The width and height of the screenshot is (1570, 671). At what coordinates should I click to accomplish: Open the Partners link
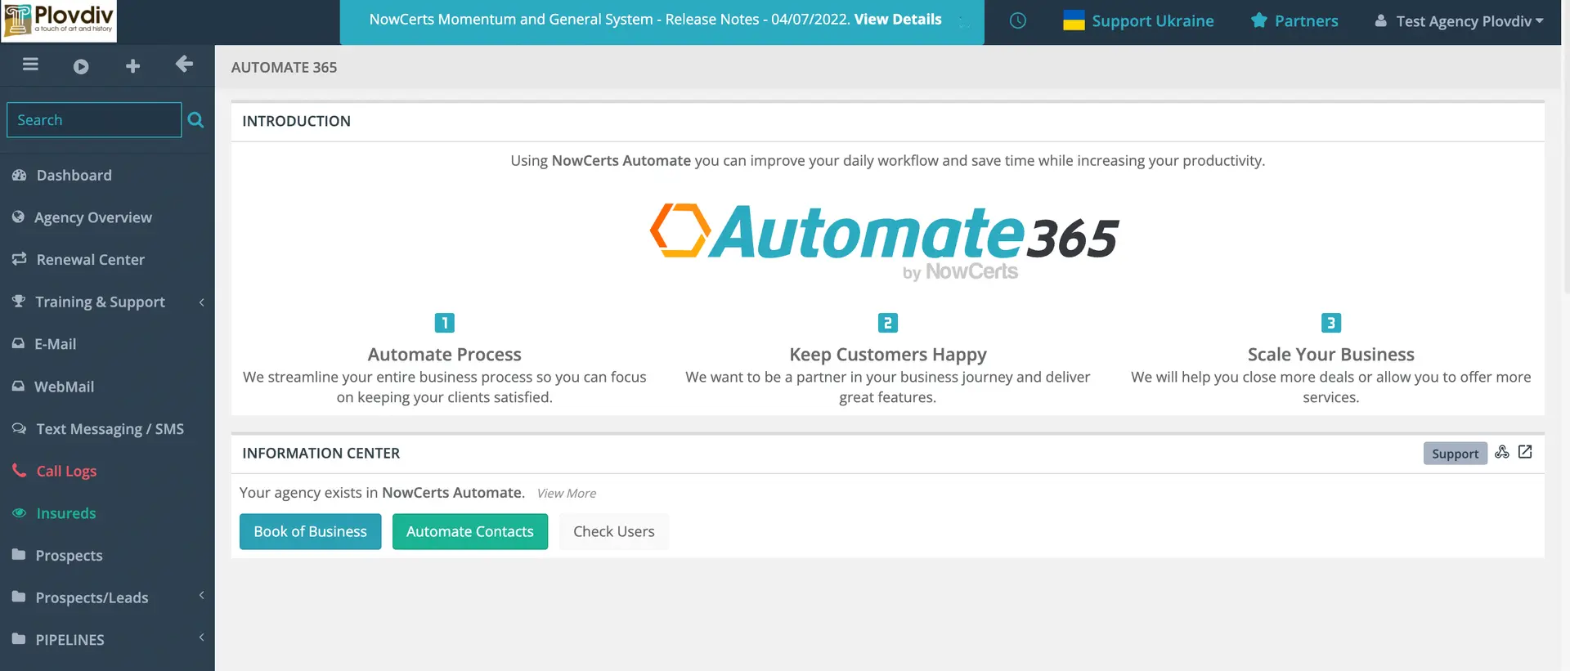[1306, 21]
